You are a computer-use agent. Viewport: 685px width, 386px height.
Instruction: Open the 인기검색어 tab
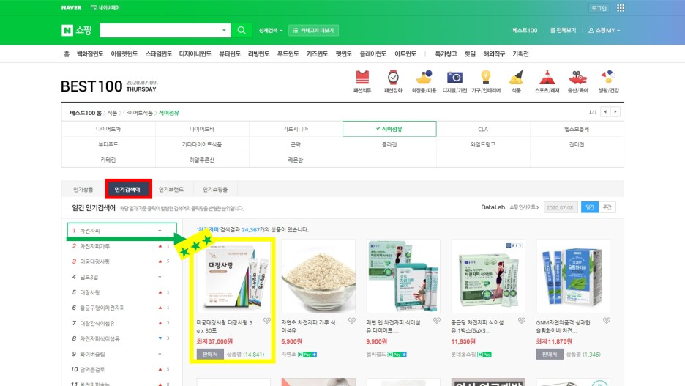click(128, 189)
